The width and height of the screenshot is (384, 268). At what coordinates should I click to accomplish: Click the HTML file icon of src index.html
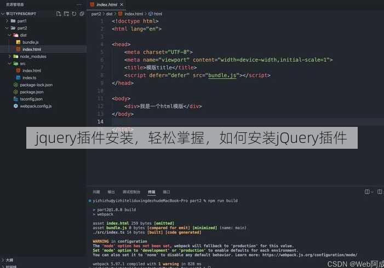pyautogui.click(x=18, y=71)
